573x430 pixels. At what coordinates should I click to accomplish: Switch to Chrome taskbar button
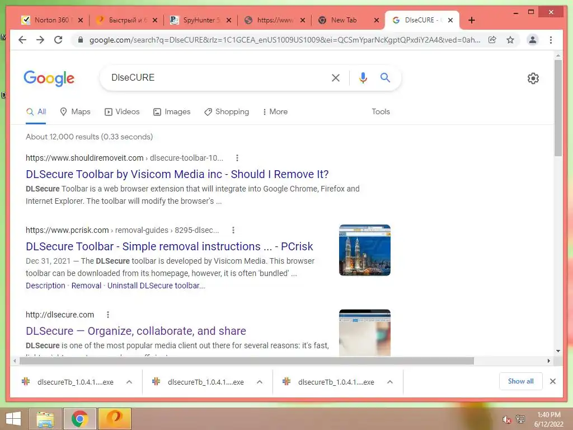pyautogui.click(x=79, y=419)
